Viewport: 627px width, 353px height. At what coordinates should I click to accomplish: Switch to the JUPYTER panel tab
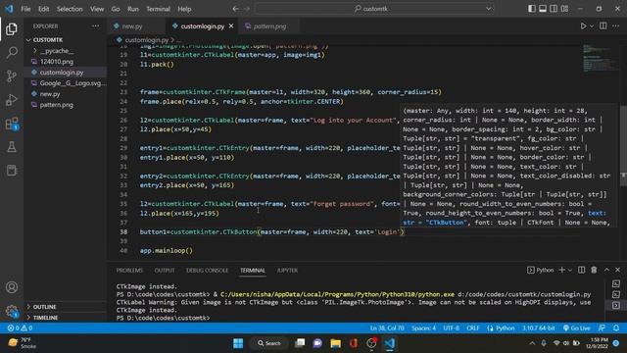pos(287,271)
